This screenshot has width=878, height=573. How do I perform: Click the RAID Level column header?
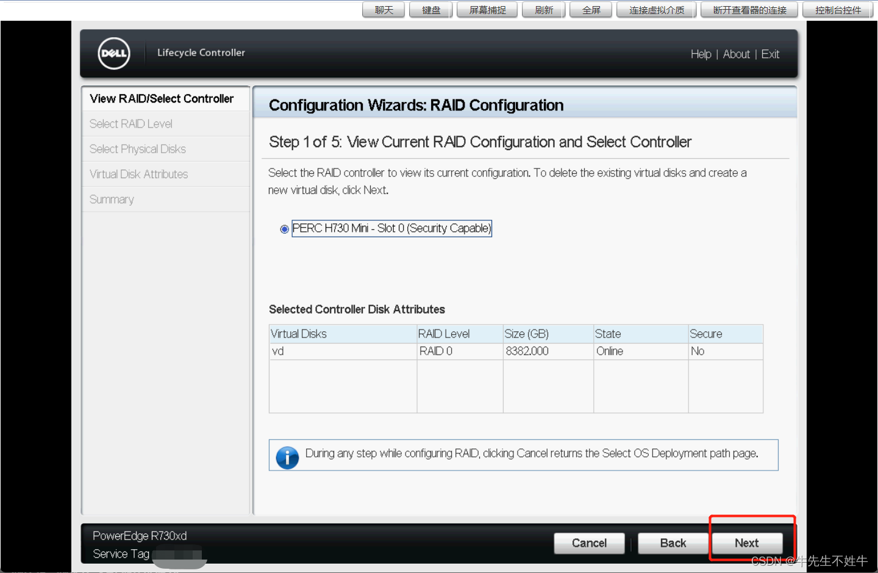coord(460,334)
